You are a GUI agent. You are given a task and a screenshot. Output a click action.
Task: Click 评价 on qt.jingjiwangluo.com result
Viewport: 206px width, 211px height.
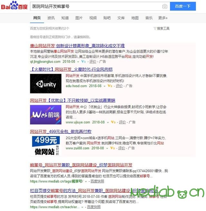pos(93,62)
